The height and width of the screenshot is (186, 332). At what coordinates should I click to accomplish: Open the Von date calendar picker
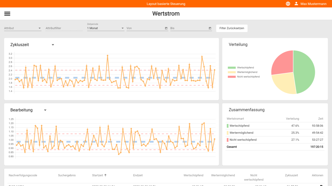click(166, 28)
